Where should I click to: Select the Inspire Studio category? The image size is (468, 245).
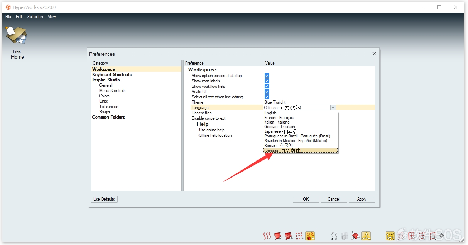pos(106,80)
